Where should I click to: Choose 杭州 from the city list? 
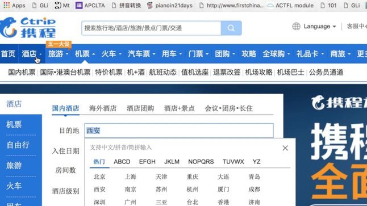click(193, 189)
